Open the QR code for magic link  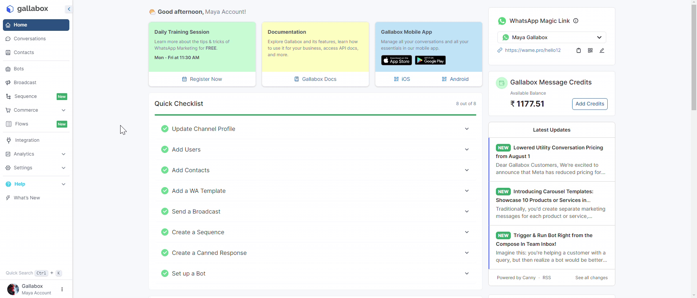[x=590, y=50]
